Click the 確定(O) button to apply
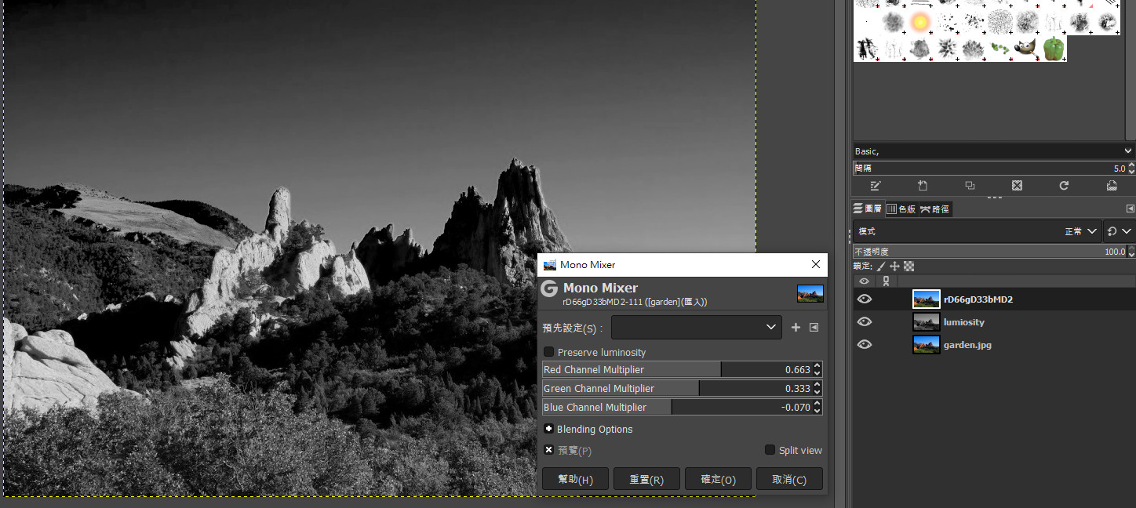This screenshot has width=1136, height=508. (718, 479)
